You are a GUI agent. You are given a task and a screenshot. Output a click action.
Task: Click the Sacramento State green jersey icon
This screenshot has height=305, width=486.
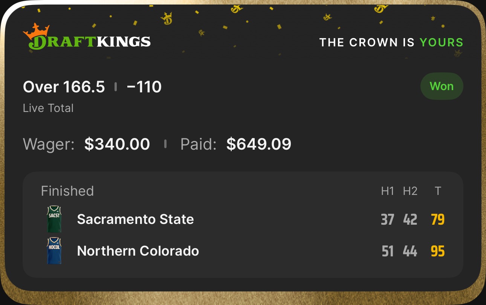pyautogui.click(x=54, y=219)
